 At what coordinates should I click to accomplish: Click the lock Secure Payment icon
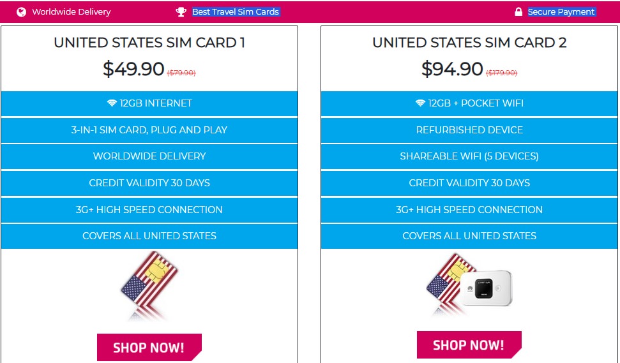(x=518, y=12)
